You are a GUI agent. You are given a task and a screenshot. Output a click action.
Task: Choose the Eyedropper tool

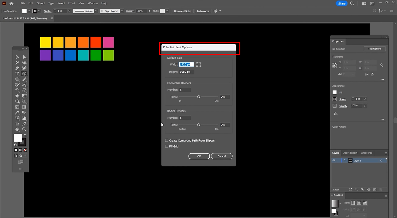click(17, 113)
